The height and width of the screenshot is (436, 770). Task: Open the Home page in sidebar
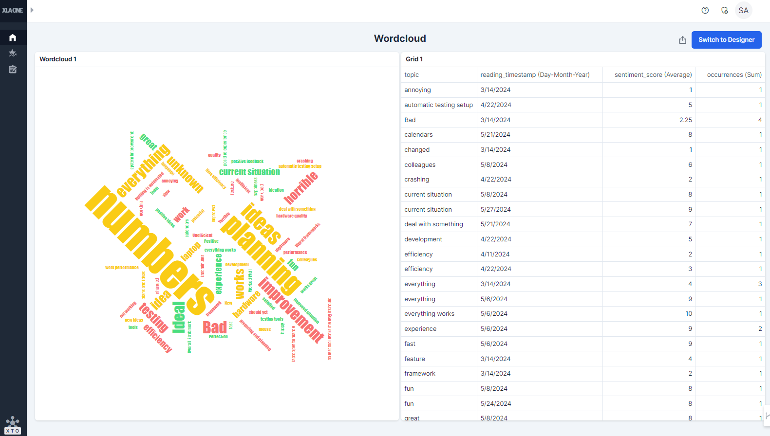point(13,37)
